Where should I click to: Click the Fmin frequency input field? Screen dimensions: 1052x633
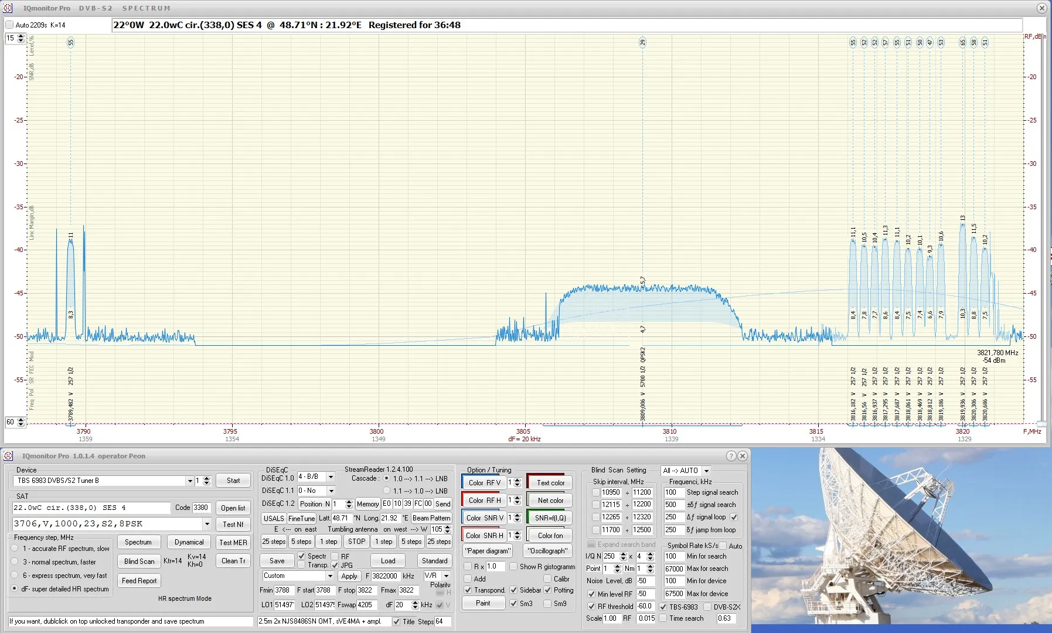[x=283, y=590]
